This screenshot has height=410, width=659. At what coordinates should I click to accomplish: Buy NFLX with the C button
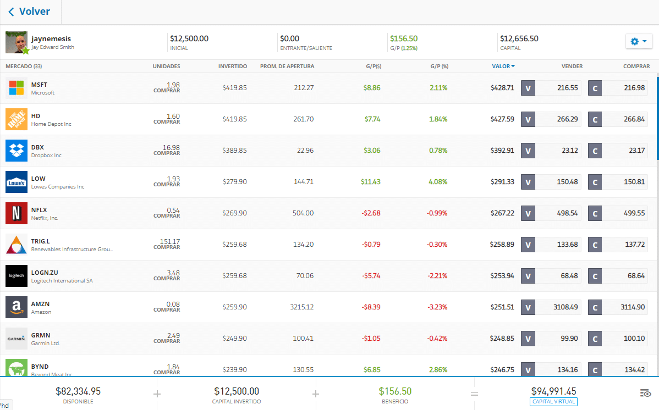(595, 213)
